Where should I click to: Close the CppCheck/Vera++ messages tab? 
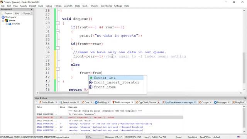tap(195, 102)
